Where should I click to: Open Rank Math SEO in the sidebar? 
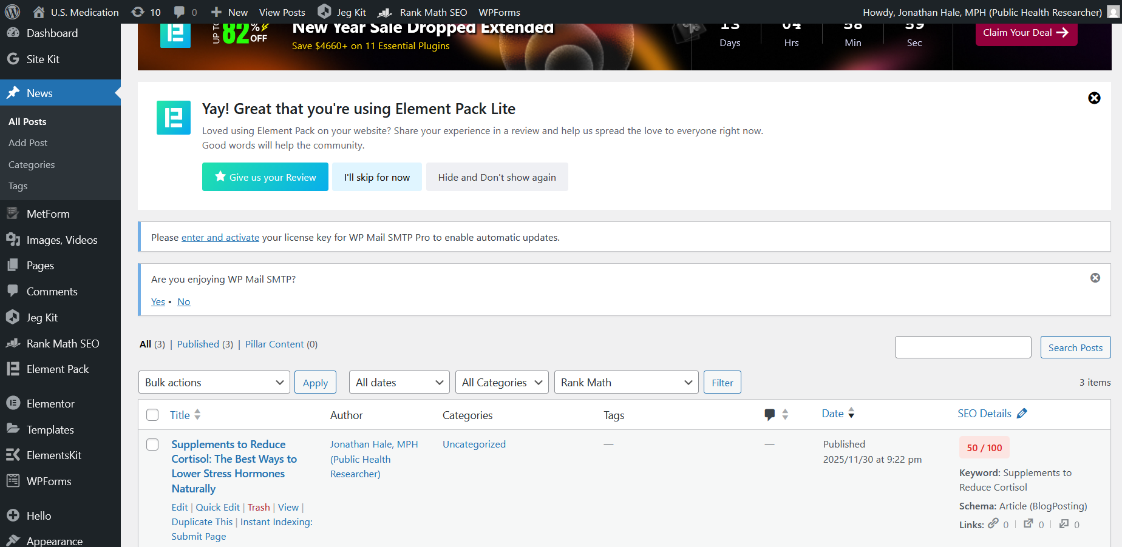click(62, 344)
